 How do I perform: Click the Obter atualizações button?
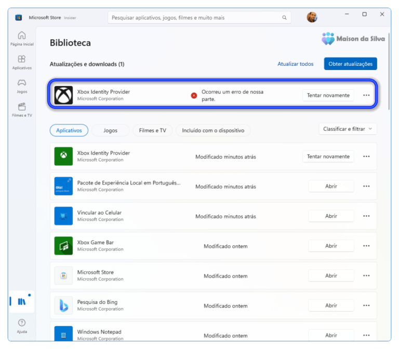(x=350, y=64)
